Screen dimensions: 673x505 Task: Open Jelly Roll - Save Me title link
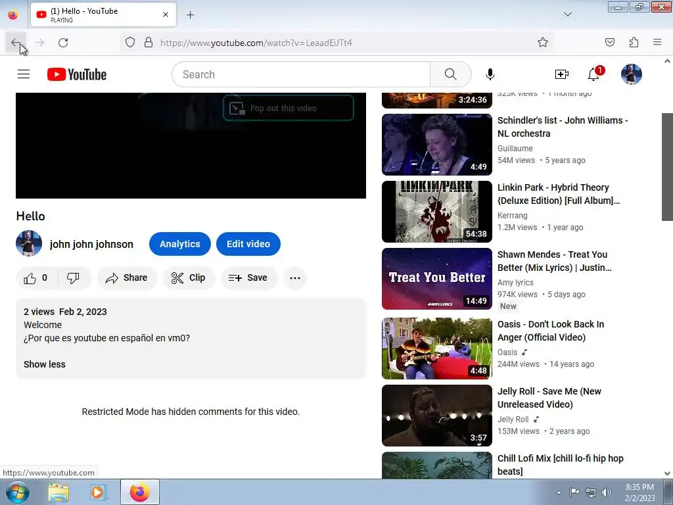coord(549,398)
